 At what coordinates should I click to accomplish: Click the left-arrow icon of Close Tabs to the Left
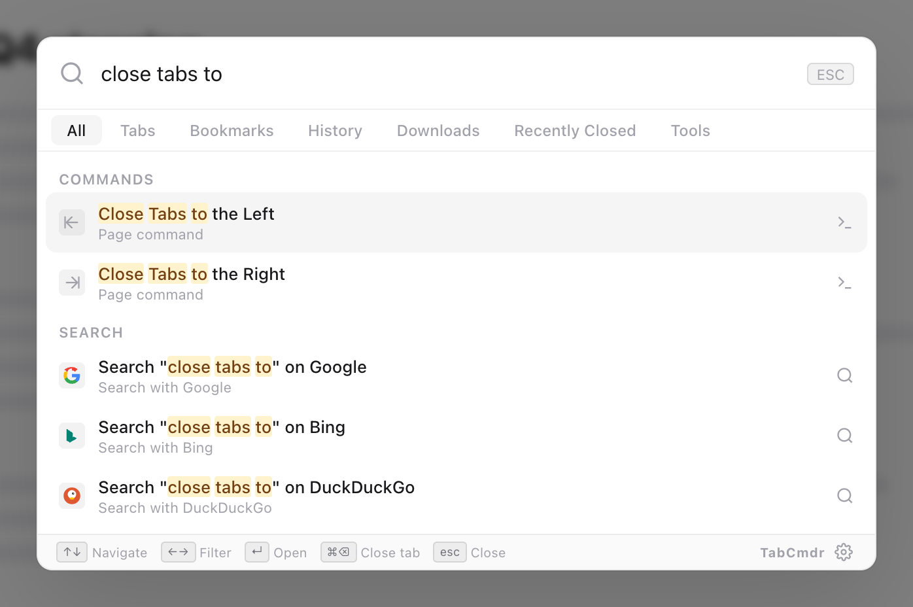coord(72,222)
